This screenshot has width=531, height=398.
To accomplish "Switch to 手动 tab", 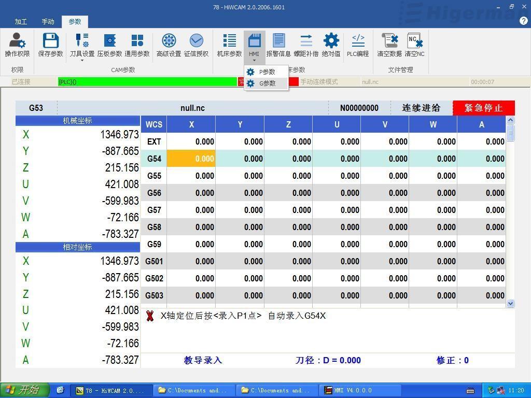I will pos(48,22).
